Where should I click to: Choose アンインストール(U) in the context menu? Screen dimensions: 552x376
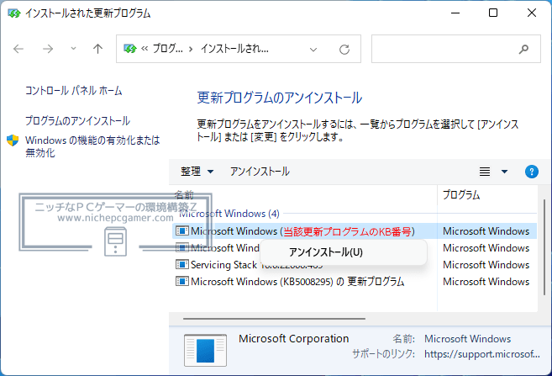click(x=344, y=252)
